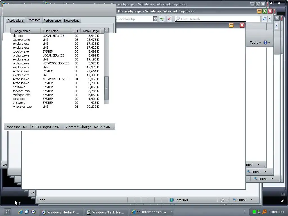
Task: Open the address bar dropdown arrow
Action: pyautogui.click(x=155, y=19)
